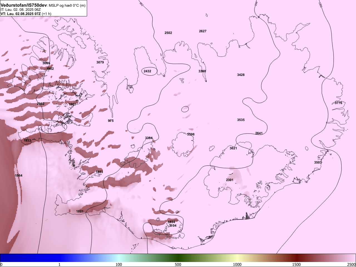Select the circled 2432 value
The height and width of the screenshot is (267, 356).
(147, 71)
